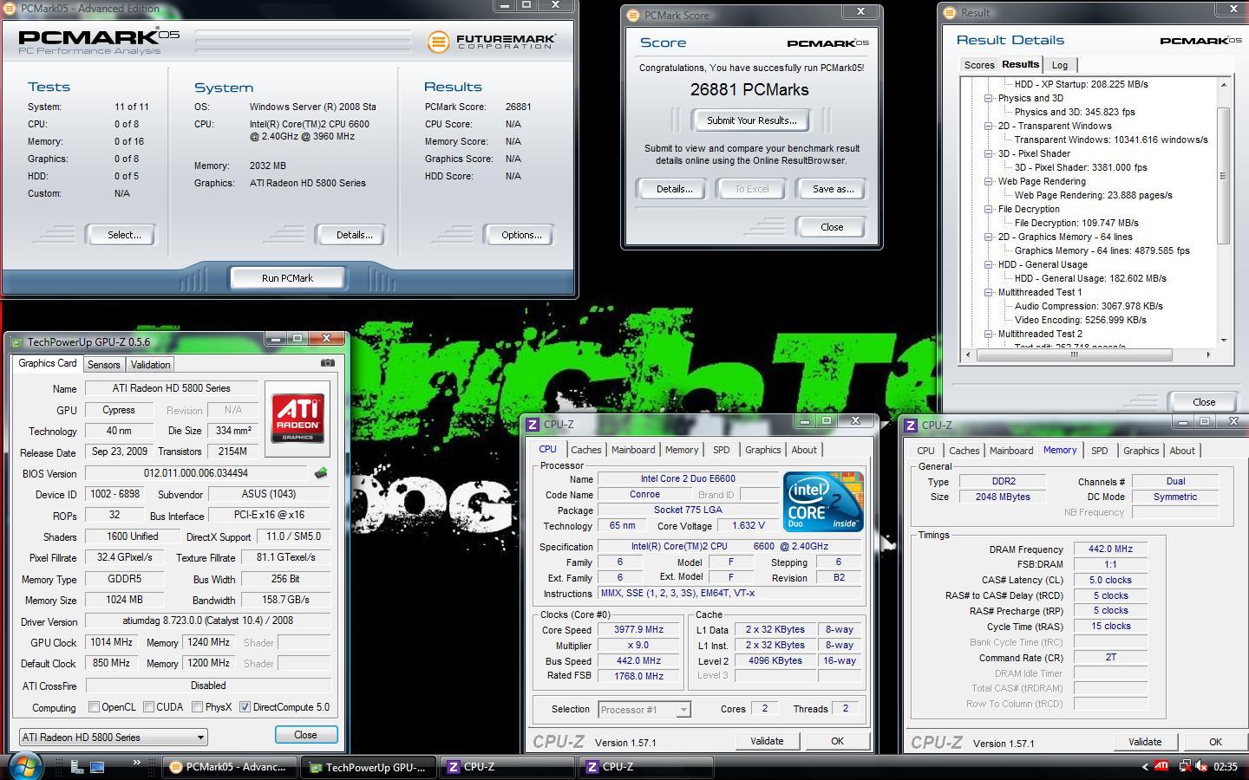The width and height of the screenshot is (1249, 780).
Task: Click the Result horizontal scrollbar thumb
Action: pyautogui.click(x=1075, y=354)
